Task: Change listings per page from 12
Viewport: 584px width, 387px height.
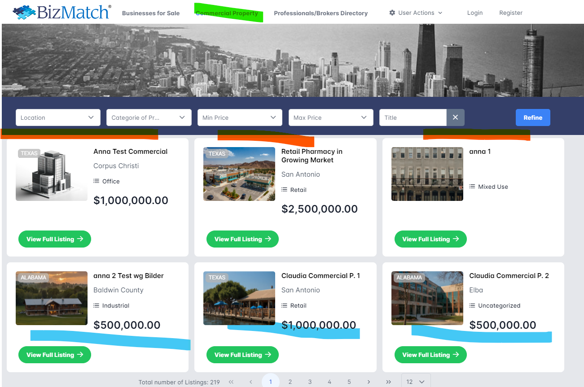Action: (416, 382)
